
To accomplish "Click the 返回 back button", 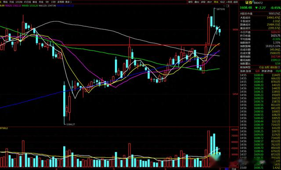I will 235,2.
